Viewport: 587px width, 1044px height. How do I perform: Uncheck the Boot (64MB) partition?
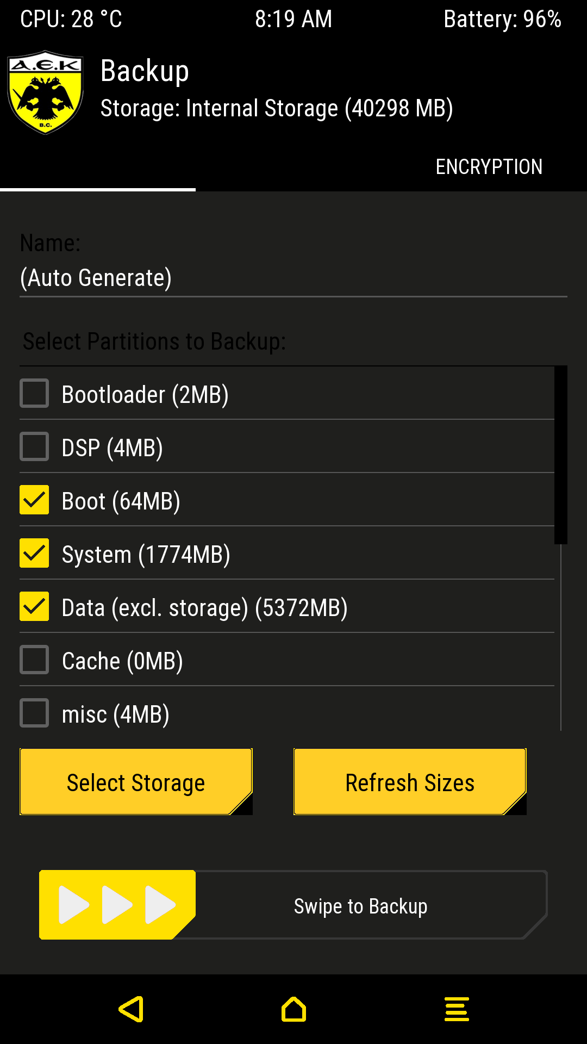pos(34,500)
